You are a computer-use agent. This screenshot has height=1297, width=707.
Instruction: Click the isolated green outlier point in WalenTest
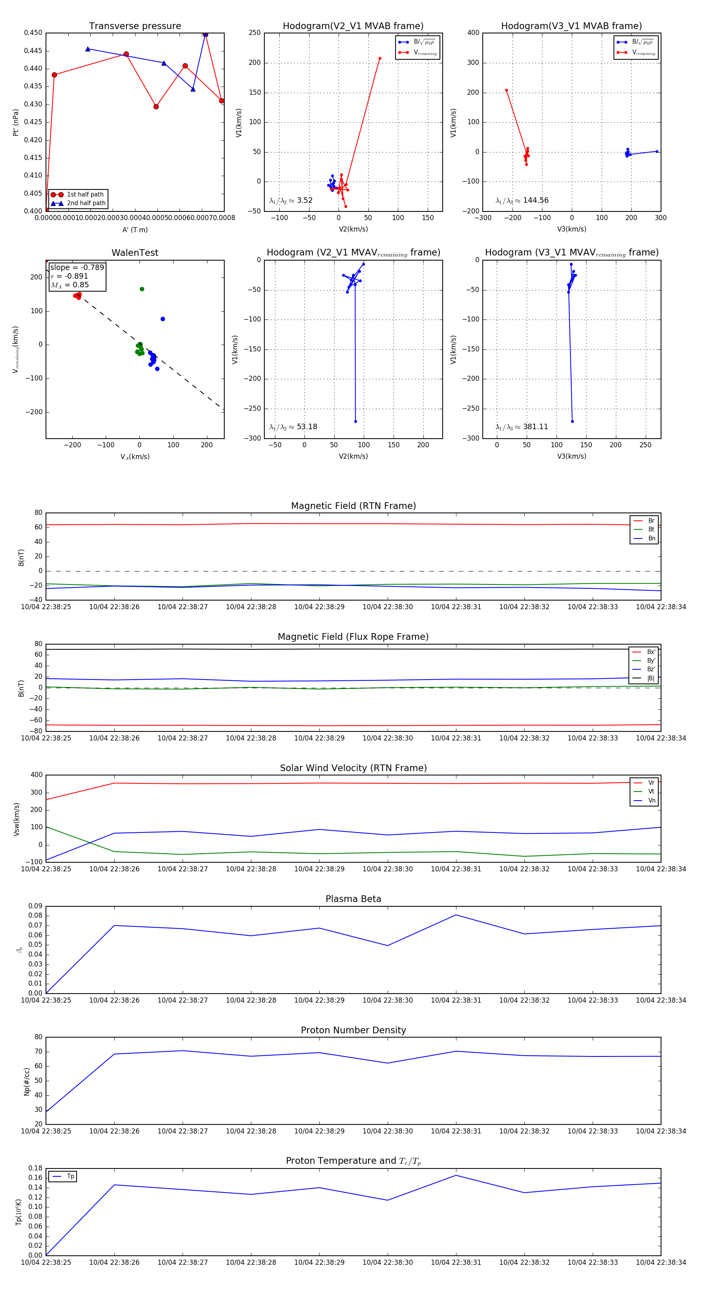pyautogui.click(x=142, y=289)
